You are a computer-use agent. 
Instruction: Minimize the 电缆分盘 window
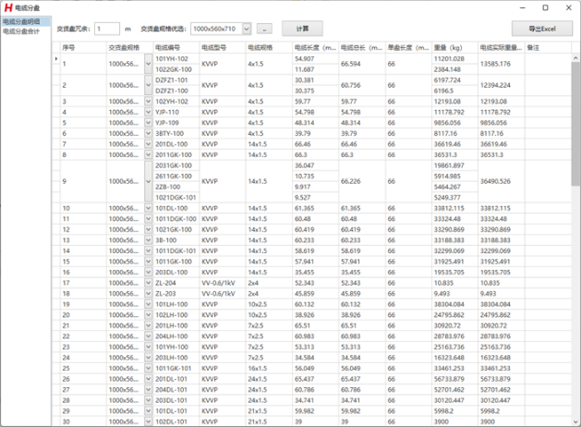pyautogui.click(x=514, y=6)
